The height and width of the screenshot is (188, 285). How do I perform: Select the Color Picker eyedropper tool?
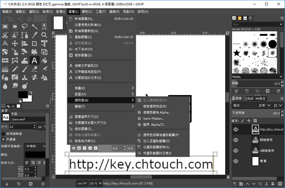coord(34,35)
